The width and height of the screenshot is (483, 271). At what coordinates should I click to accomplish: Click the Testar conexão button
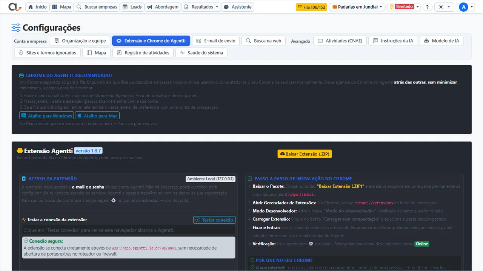pyautogui.click(x=214, y=220)
